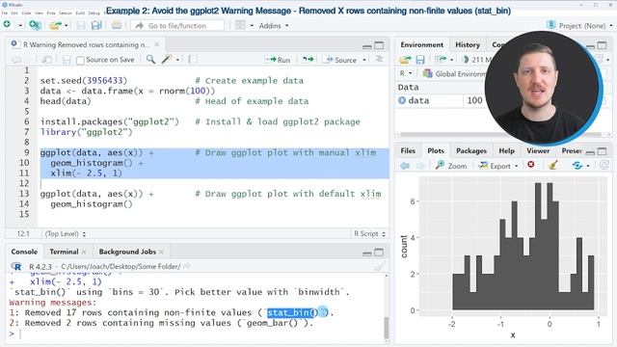This screenshot has width=617, height=347.
Task: Switch to the Packages tab
Action: [471, 150]
